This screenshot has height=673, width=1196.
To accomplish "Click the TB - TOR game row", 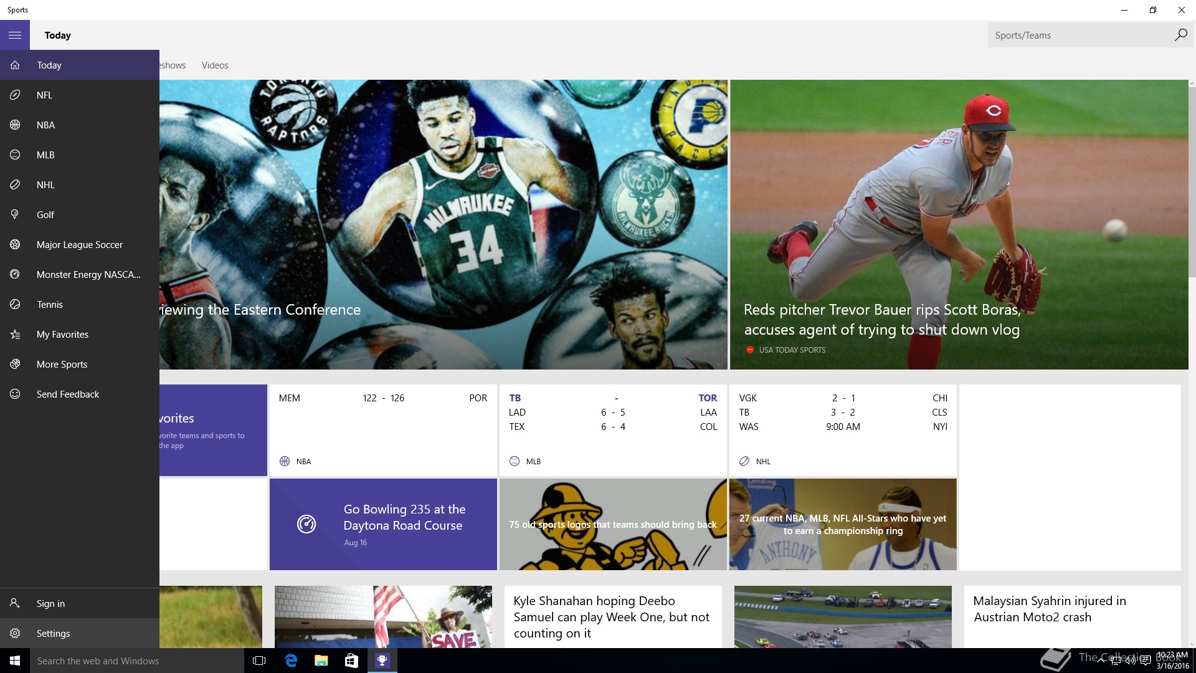I will 613,398.
